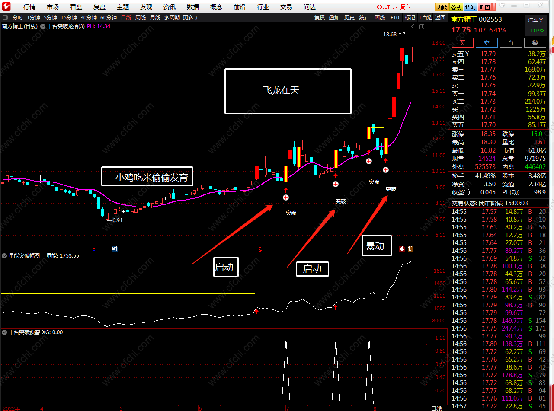Switch to 分时 intraday view
This screenshot has height=411, width=554.
point(18,18)
